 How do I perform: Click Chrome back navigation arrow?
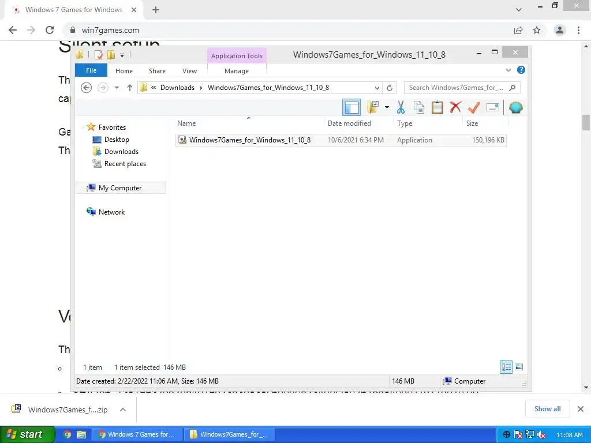coord(13,30)
